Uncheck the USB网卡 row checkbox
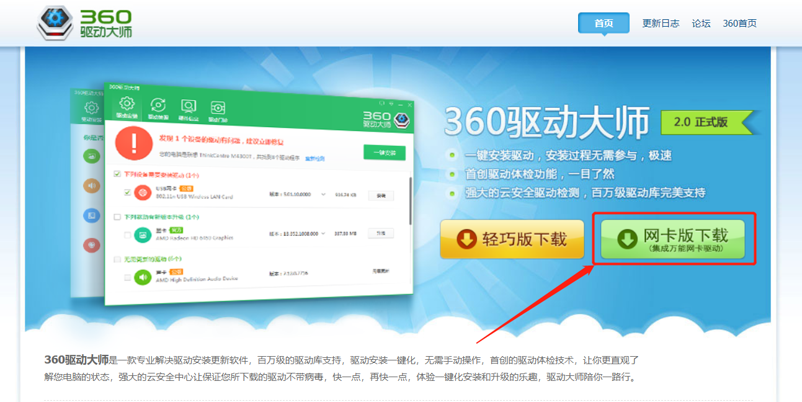802x402 pixels. (x=127, y=192)
